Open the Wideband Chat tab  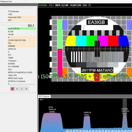coord(6,1)
